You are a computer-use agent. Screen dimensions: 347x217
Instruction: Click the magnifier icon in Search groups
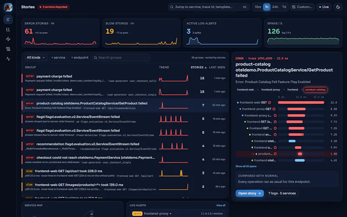95,58
